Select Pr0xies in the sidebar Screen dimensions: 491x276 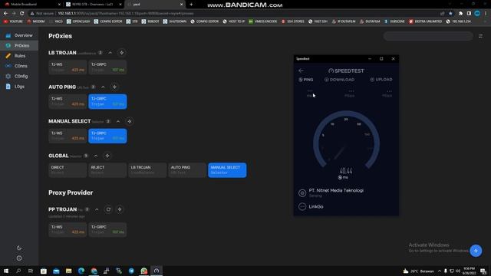coord(19,46)
